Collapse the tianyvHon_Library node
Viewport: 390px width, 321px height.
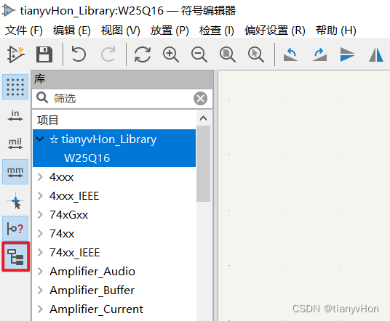(40, 139)
